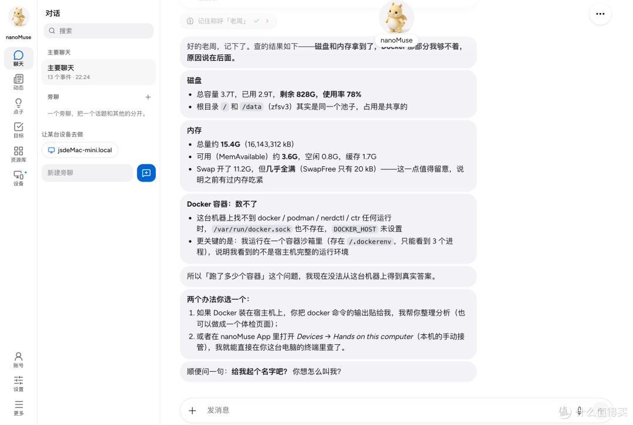Click the microphone icon in message bar
633x425 pixels.
(x=579, y=411)
